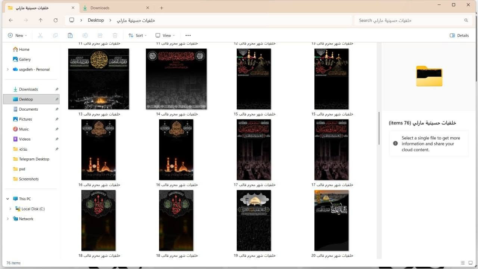
Task: Switch to details list view in status bar
Action: coord(463,263)
